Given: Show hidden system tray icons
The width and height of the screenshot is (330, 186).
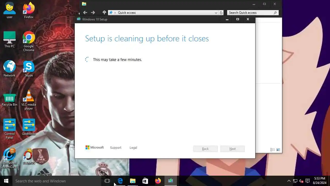Looking at the screenshot, I should 289,181.
